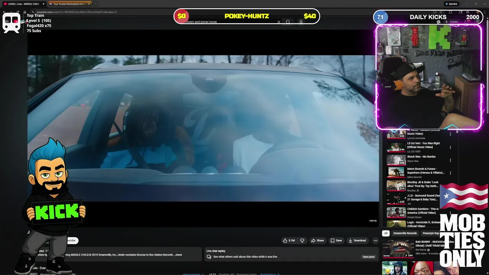Open options menu for Metro Boomin Superhero
The width and height of the screenshot is (489, 275).
(450, 173)
